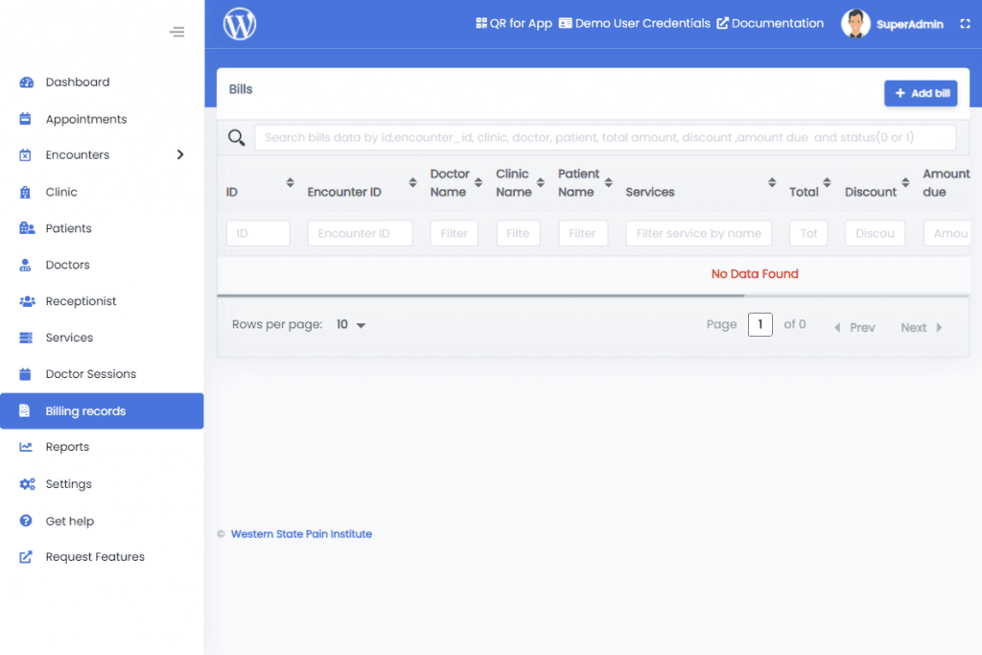Click the magnifier search icon
This screenshot has width=982, height=655.
(236, 137)
